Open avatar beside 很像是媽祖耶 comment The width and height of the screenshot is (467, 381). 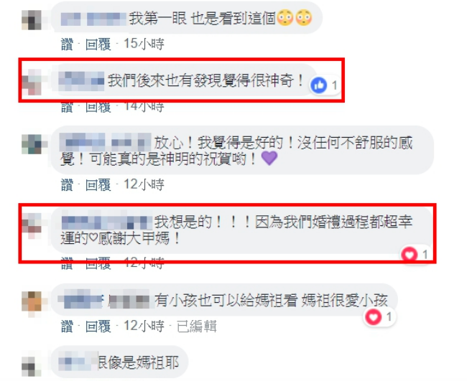tap(32, 365)
